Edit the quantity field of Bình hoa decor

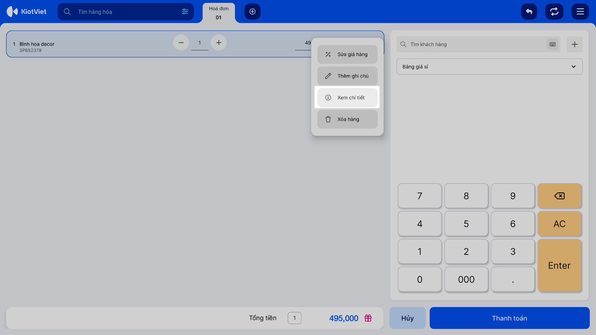click(x=200, y=43)
